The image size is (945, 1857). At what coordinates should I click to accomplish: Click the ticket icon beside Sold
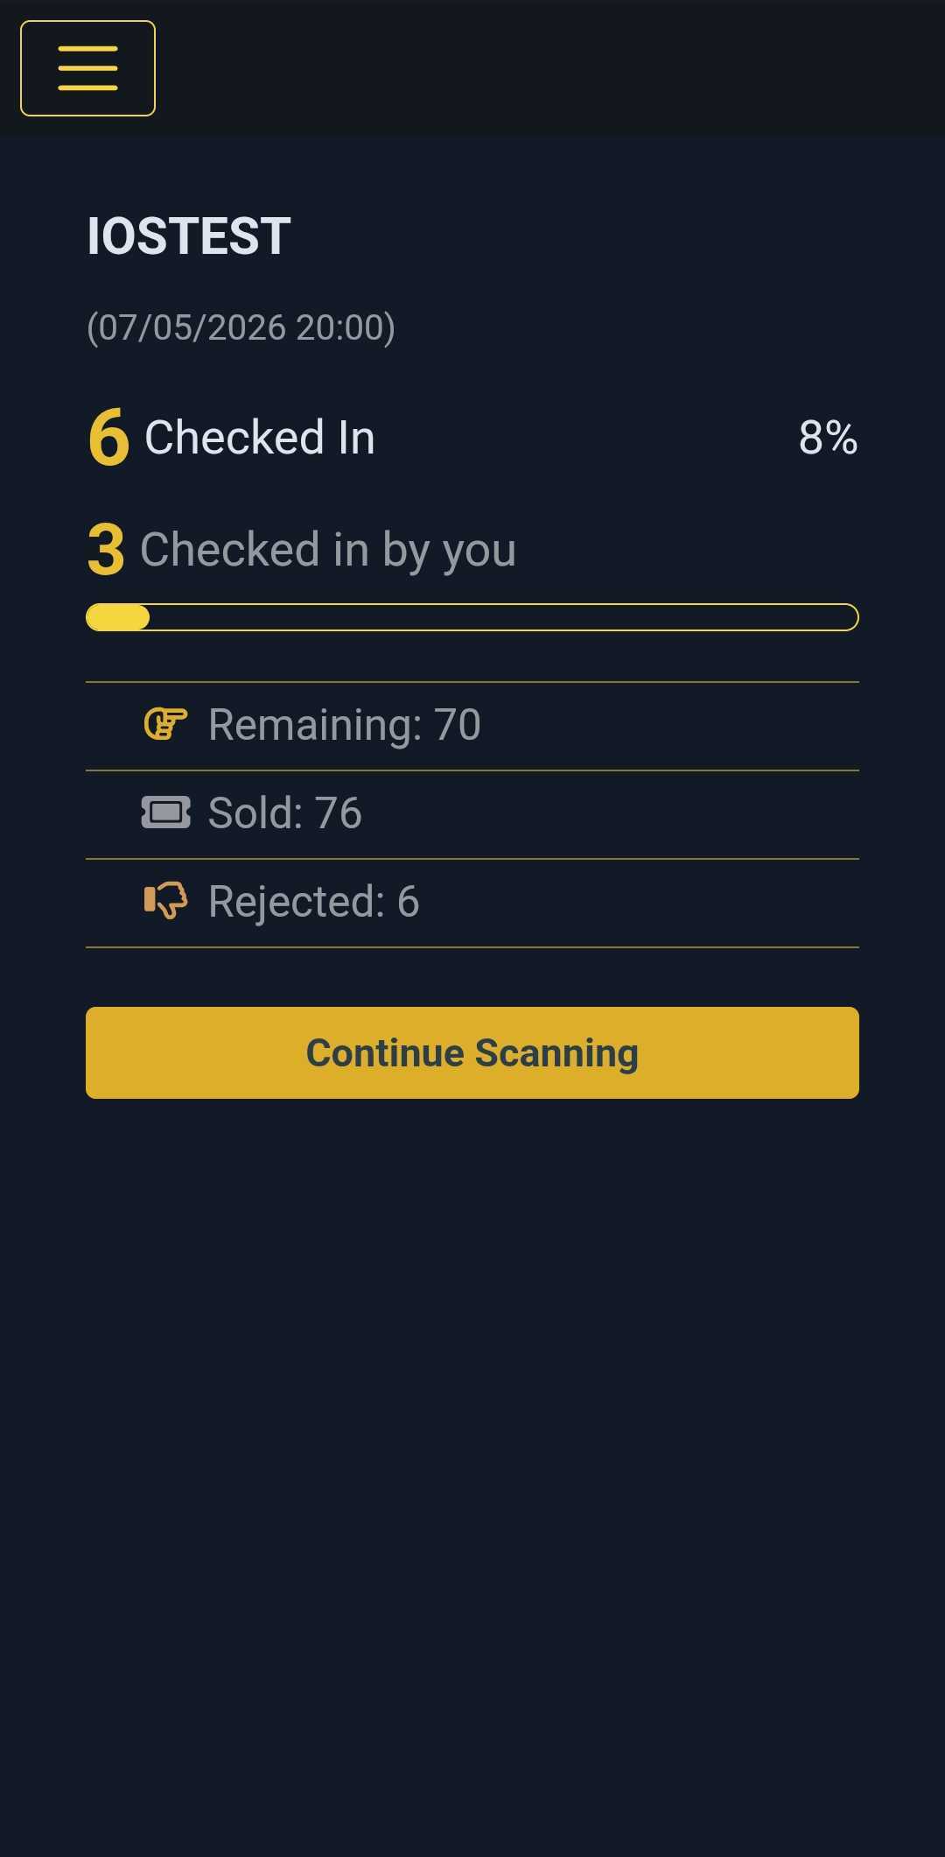165,812
